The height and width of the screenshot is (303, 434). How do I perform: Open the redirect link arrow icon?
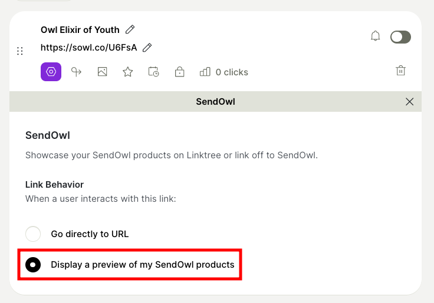(76, 72)
